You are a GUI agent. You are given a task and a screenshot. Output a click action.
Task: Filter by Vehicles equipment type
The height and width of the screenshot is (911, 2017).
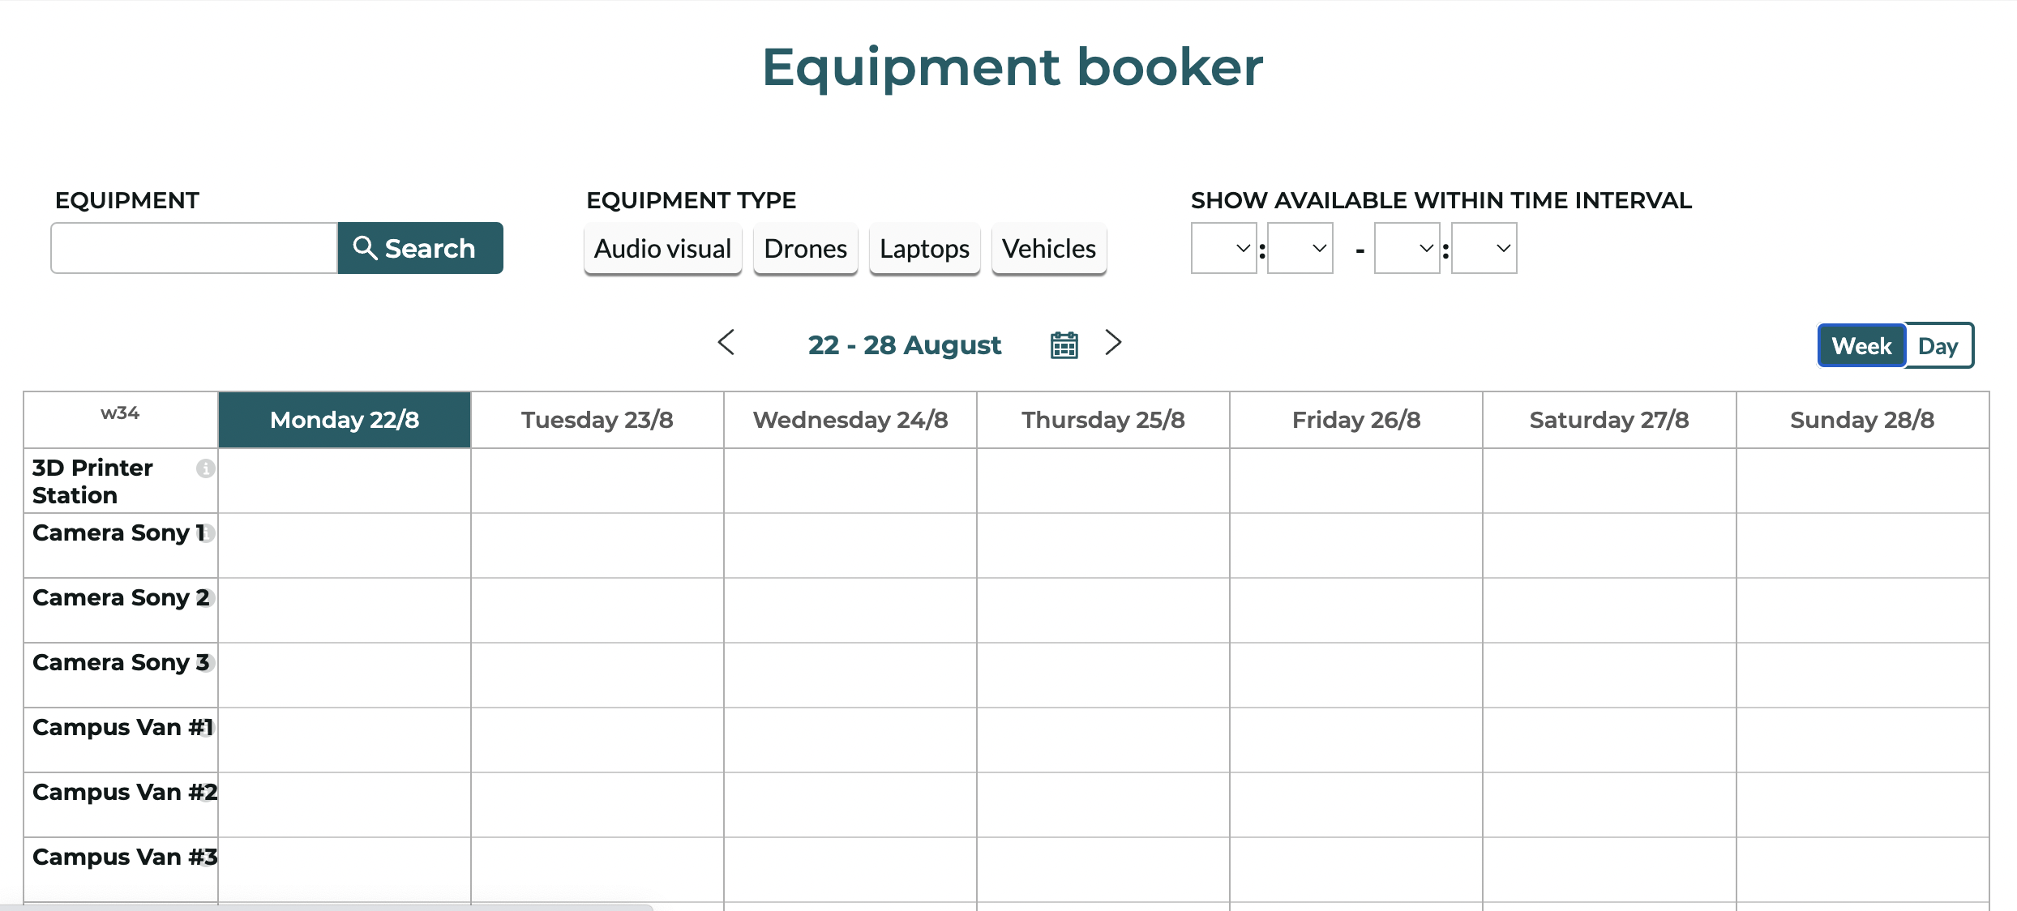[1049, 248]
